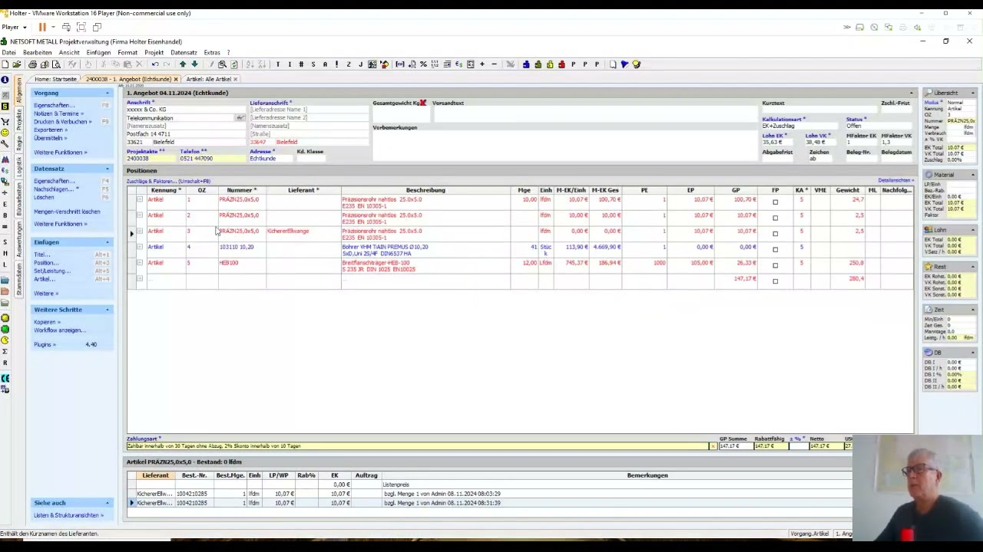Open the Extras menu
983x552 pixels.
(212, 53)
